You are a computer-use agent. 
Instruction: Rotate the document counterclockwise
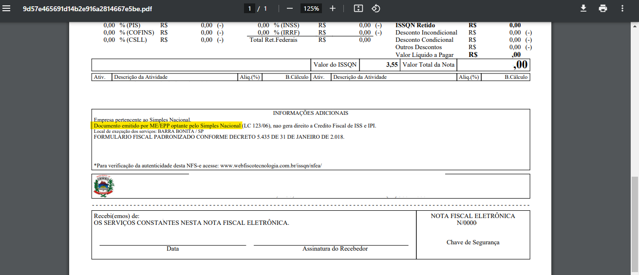[376, 8]
